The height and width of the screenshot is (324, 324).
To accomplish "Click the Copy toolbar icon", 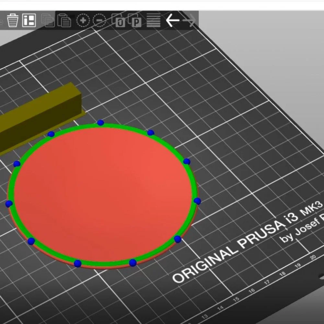I will pos(48,20).
